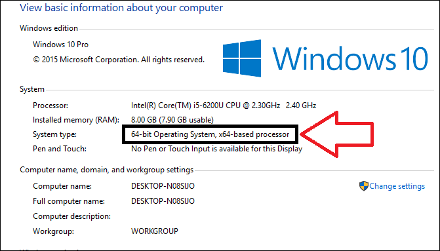Screen dimensions: 440x251
Task: Click the large Windows 10 wordmark
Action: click(x=350, y=58)
